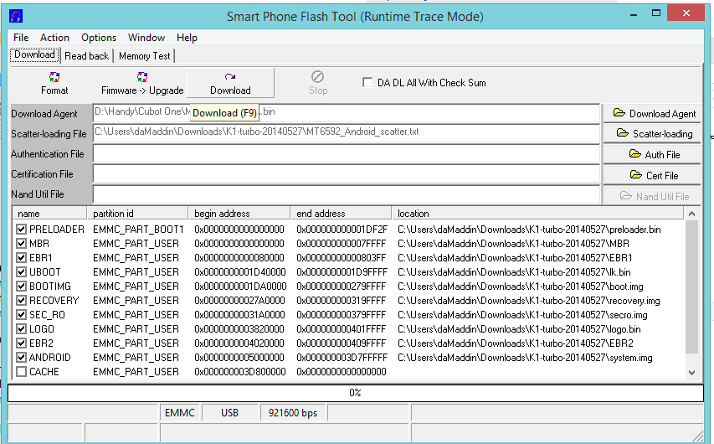Uncheck the PRELOADER partition
This screenshot has width=714, height=444.
click(x=21, y=230)
